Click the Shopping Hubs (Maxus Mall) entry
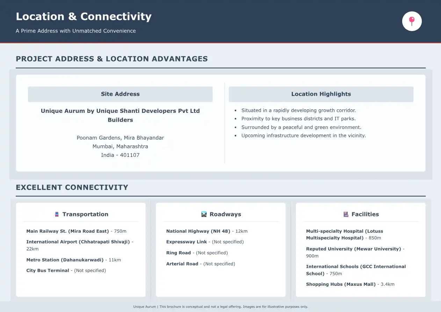The image size is (441, 312). [x=350, y=284]
